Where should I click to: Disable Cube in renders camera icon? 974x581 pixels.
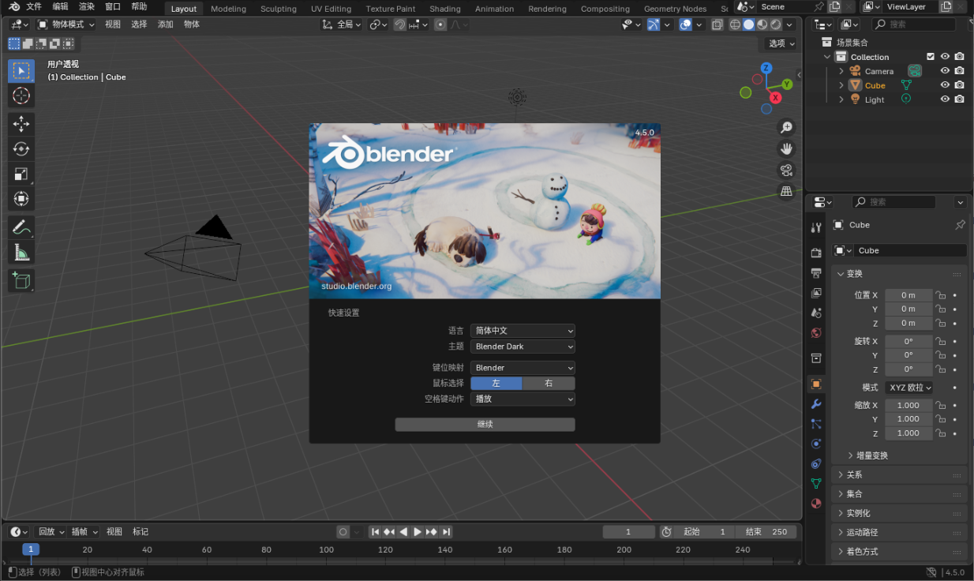click(x=959, y=85)
